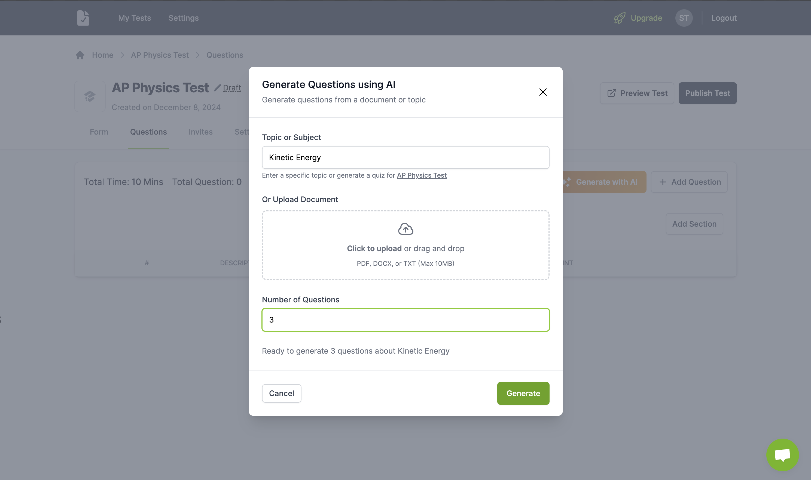This screenshot has width=811, height=480.
Task: Open Settings in top navigation
Action: tap(183, 18)
